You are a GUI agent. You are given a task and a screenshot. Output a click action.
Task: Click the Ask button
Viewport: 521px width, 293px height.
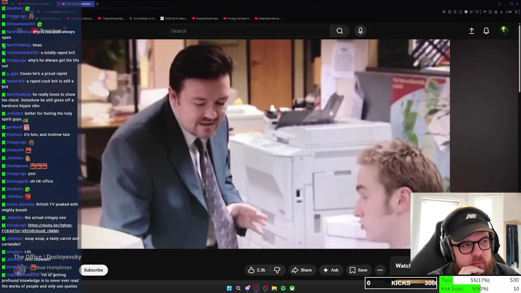331,270
